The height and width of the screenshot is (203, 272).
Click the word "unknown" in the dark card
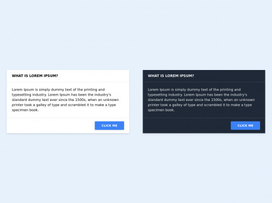point(247,100)
